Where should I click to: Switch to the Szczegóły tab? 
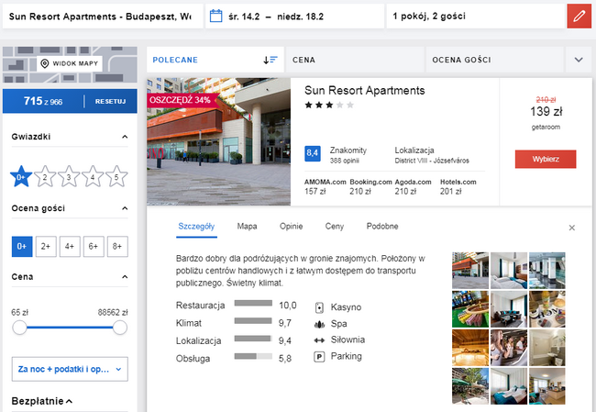coord(196,227)
